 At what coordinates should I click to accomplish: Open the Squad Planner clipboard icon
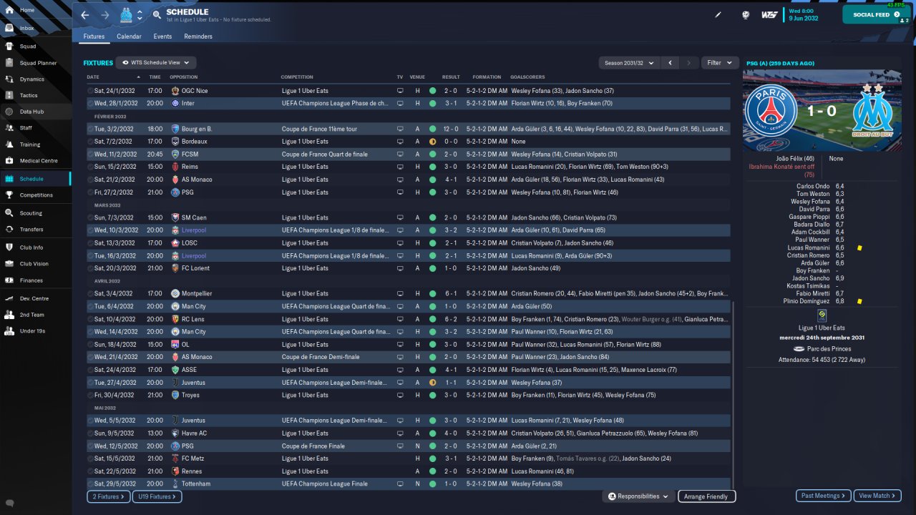click(9, 63)
